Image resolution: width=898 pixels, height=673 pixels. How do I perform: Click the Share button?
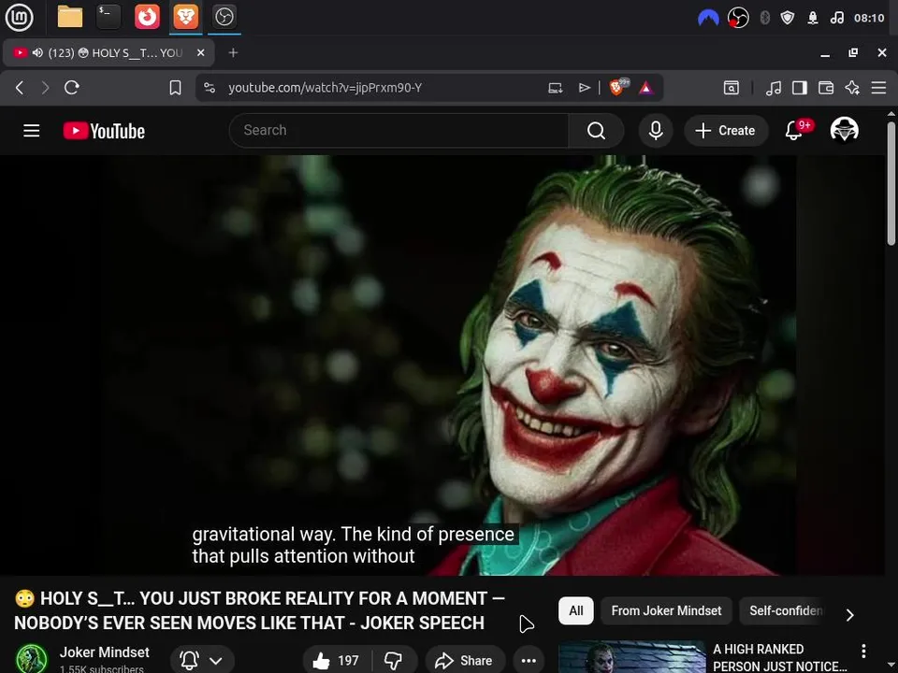465,661
